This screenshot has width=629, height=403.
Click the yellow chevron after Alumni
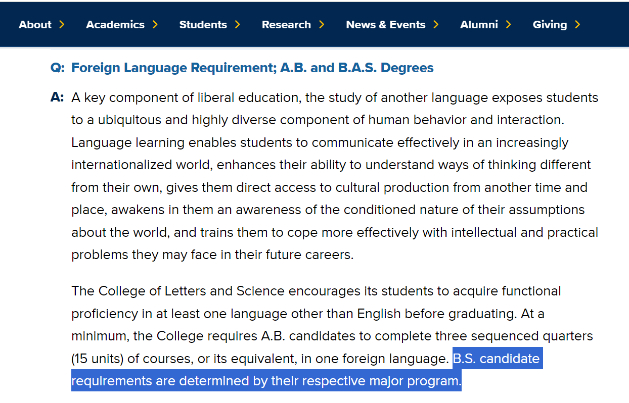(x=508, y=24)
